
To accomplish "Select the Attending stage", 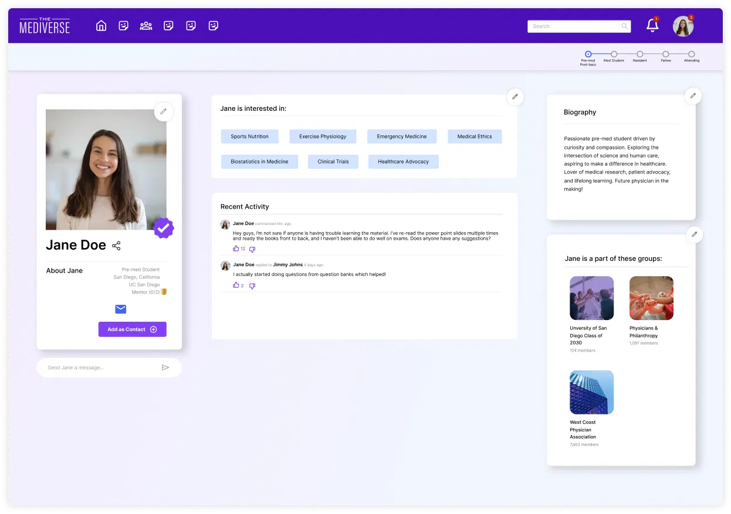I will 692,54.
